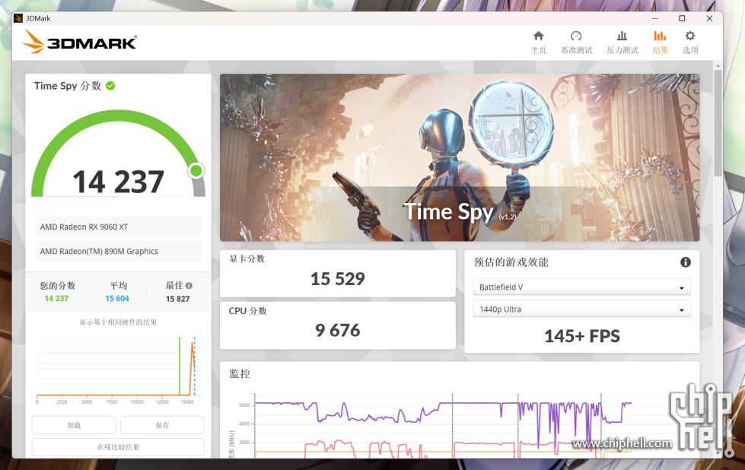
Task: Click the 显示基于相同硬件的结果 caption
Action: [118, 322]
